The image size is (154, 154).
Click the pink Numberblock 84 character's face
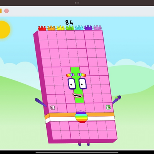click(x=77, y=85)
